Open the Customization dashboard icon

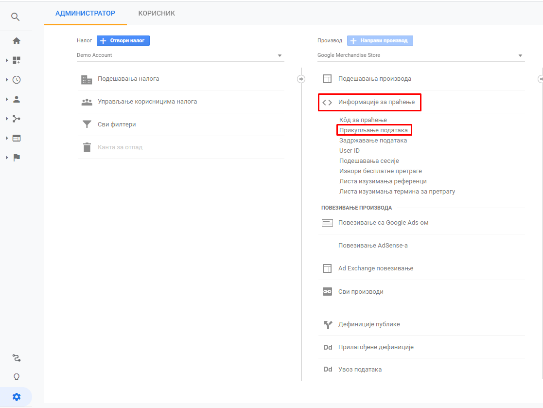(x=16, y=60)
